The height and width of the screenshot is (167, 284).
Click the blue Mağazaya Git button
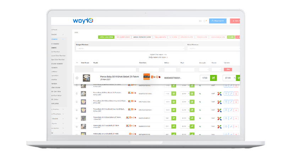click(x=218, y=21)
